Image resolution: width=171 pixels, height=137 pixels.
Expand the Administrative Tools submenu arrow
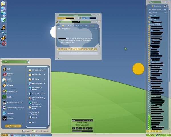click(x=45, y=98)
